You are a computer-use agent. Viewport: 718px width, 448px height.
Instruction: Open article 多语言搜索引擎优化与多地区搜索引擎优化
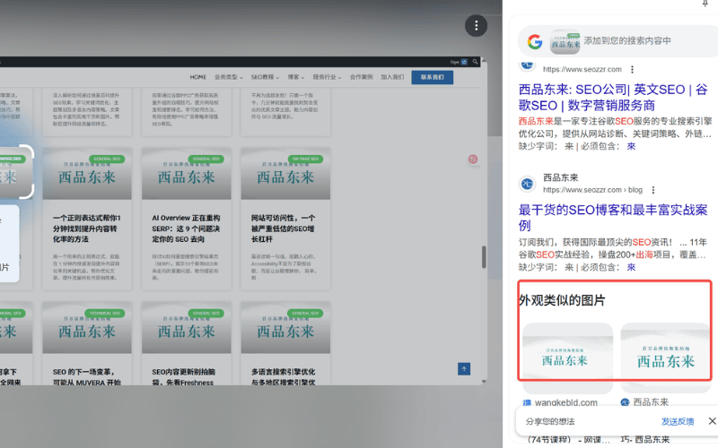tap(283, 377)
